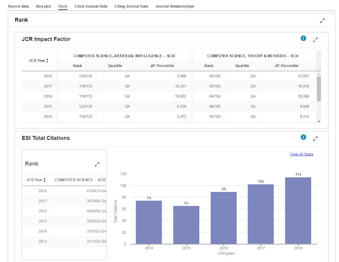Select JIF percentile value 10.902

click(x=181, y=96)
